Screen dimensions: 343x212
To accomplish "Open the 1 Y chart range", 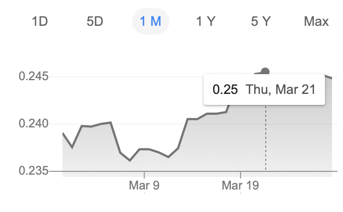I will pos(205,21).
